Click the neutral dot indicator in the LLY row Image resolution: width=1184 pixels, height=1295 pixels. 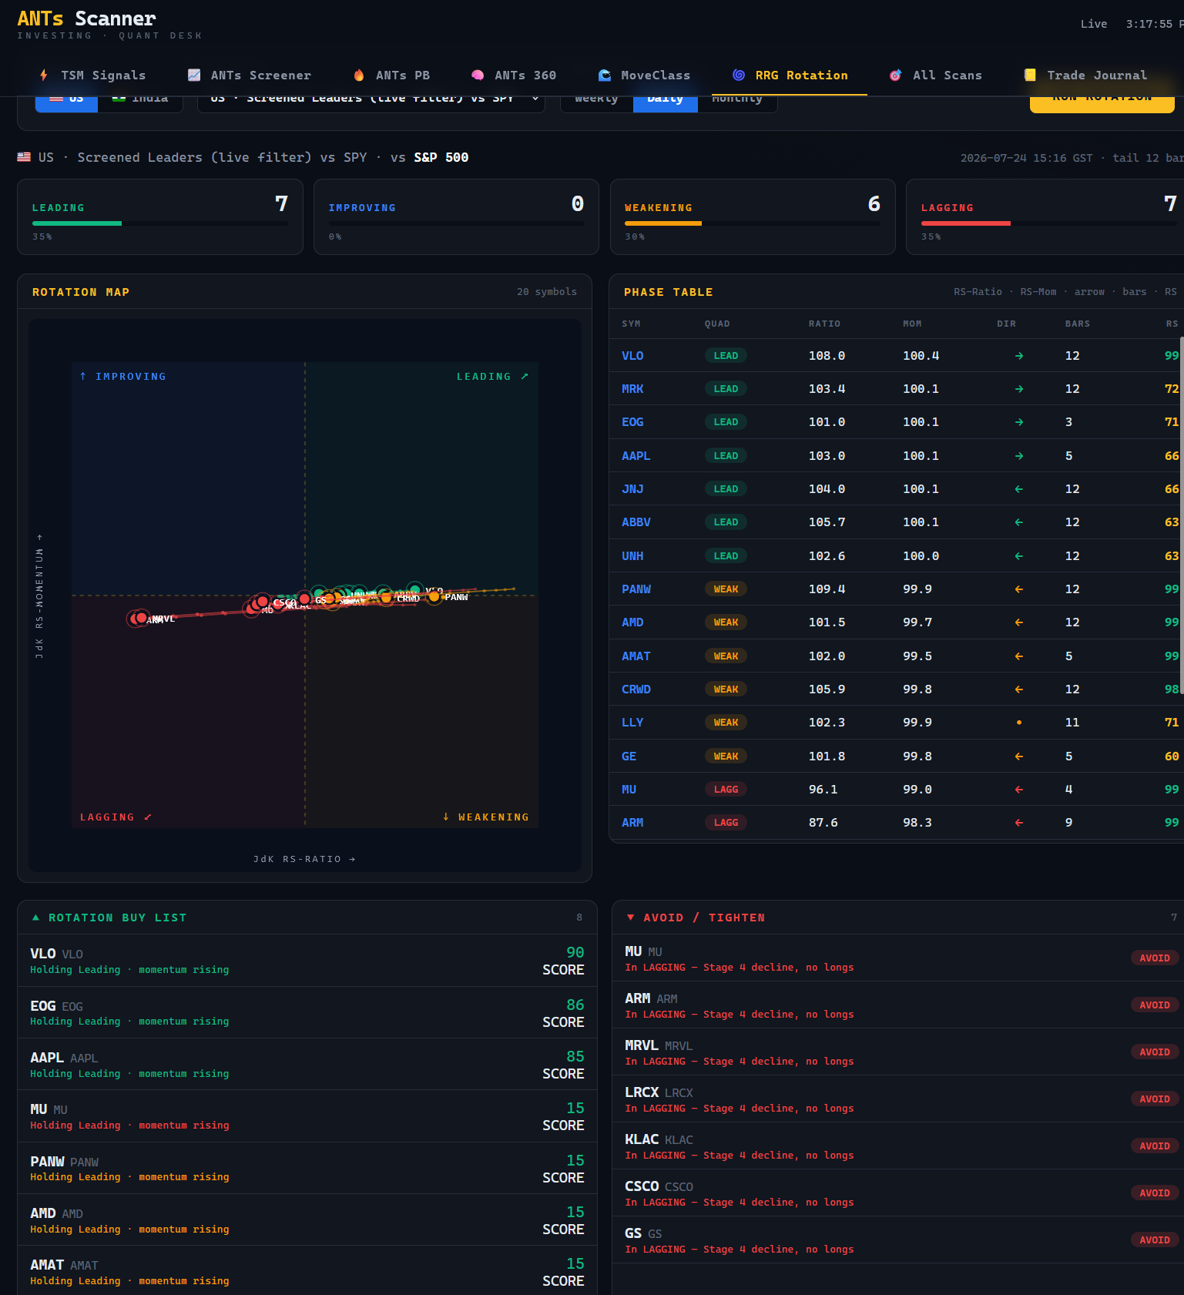(x=1019, y=723)
